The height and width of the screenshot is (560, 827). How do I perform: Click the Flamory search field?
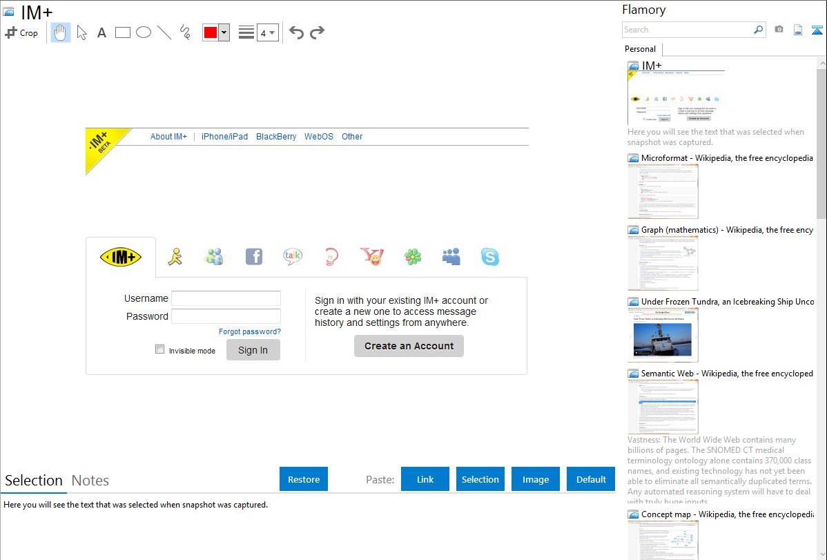point(688,30)
